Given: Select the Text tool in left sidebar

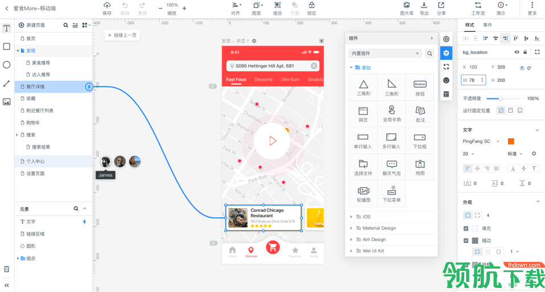Looking at the screenshot, I should pyautogui.click(x=7, y=28).
